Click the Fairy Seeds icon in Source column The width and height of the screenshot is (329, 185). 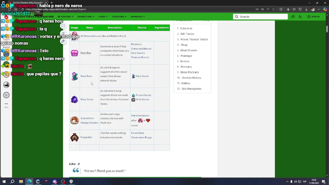tap(133, 76)
